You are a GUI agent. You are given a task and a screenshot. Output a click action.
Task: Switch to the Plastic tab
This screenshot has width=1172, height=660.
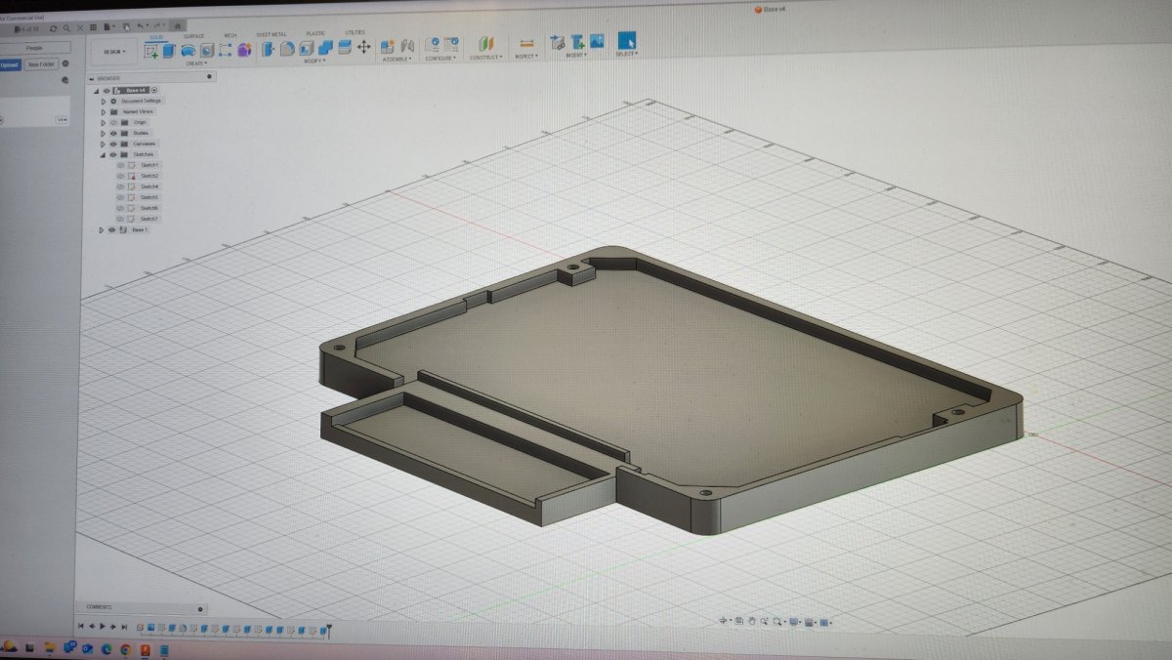point(315,33)
